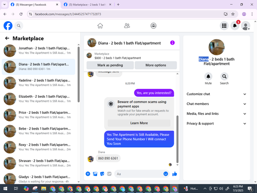Viewport: 257px width, 193px height.
Task: Click the conversation list scrollbar
Action: tap(79, 75)
